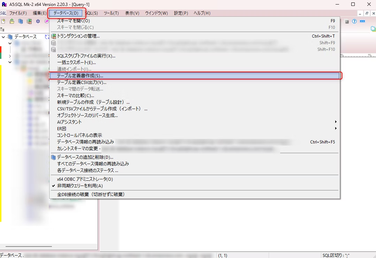Screen dimensions: 376x258
Task: Expand the collapsed database node with right chevron
Action: click(10, 56)
